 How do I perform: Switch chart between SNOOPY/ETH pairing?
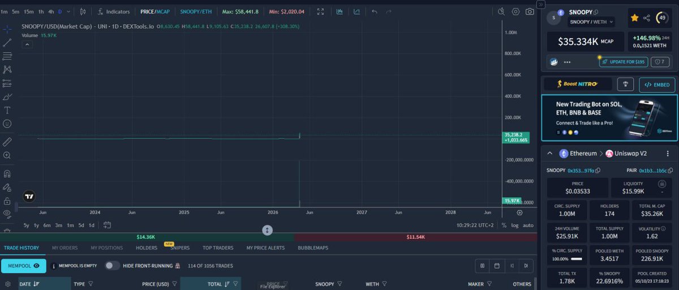click(x=196, y=11)
